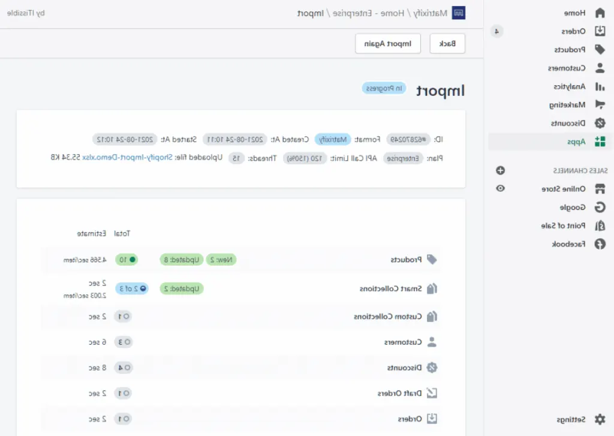
Task: Click the Total column header
Action: pos(122,233)
